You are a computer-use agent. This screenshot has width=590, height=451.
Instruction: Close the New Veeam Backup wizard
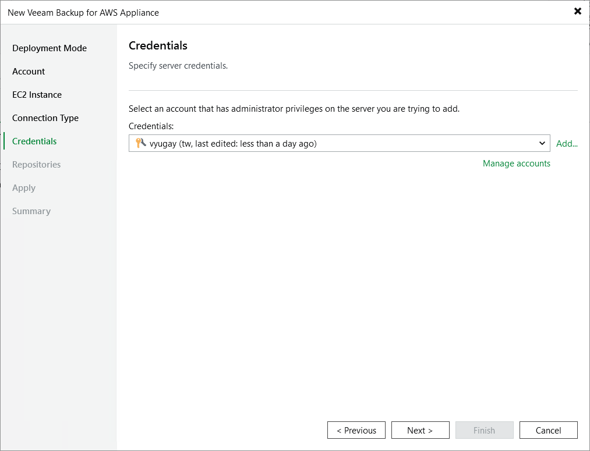pos(577,10)
